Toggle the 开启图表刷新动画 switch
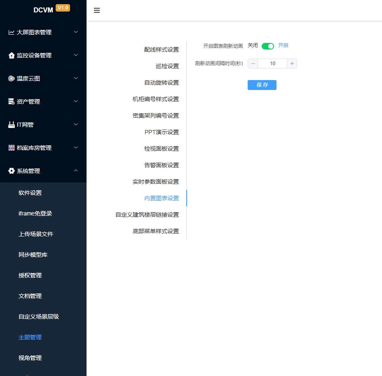The height and width of the screenshot is (376, 382). [268, 46]
